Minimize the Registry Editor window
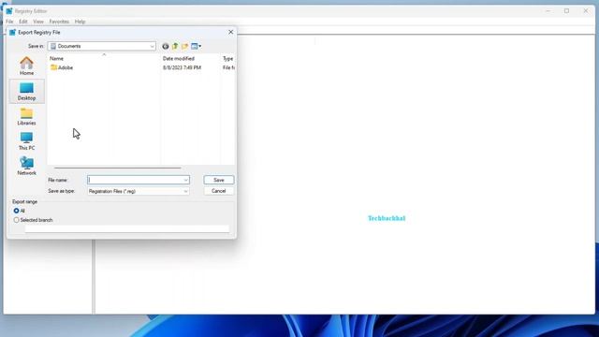 (x=548, y=11)
